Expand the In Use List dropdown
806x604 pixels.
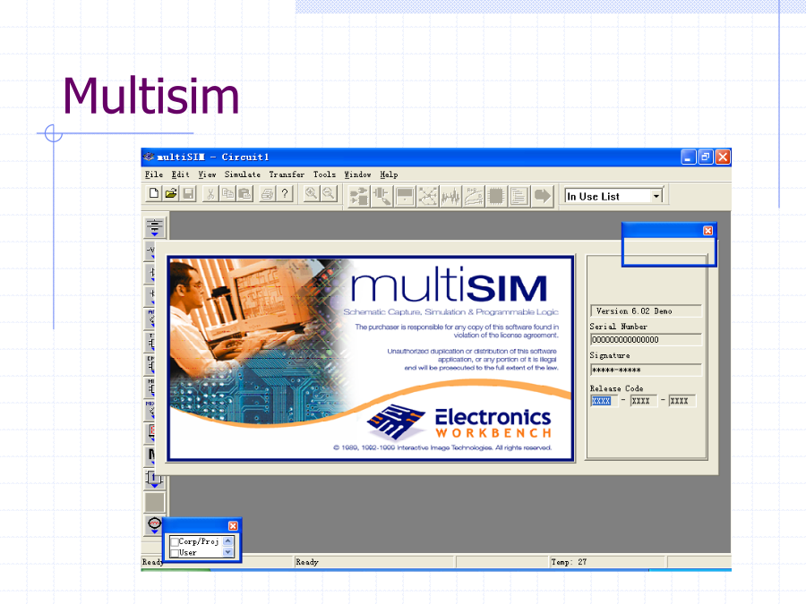[x=656, y=196]
